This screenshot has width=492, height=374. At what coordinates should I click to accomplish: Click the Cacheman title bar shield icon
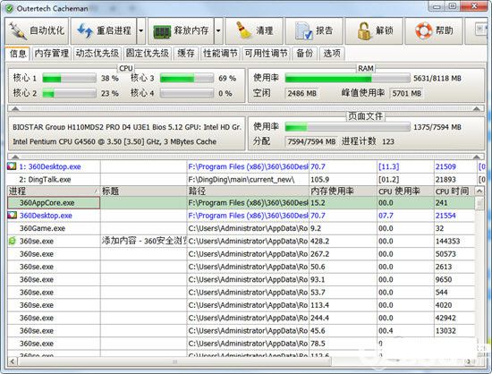tap(10, 8)
